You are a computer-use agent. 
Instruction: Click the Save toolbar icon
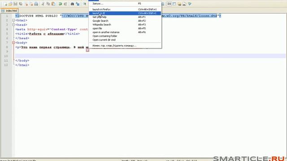pyautogui.click(x=16, y=4)
